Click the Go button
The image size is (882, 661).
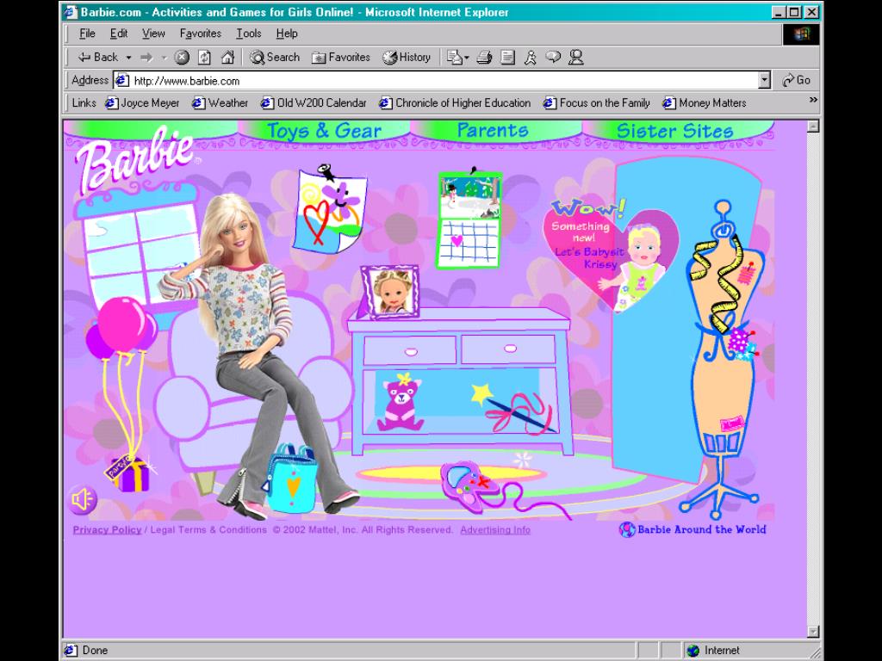point(797,80)
